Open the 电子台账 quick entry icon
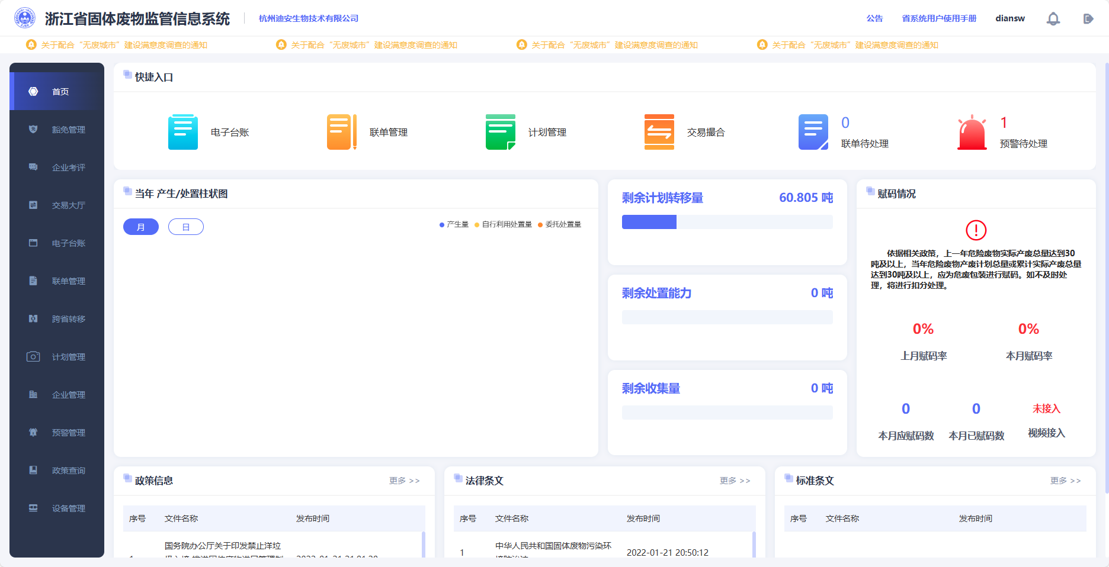 pos(183,131)
